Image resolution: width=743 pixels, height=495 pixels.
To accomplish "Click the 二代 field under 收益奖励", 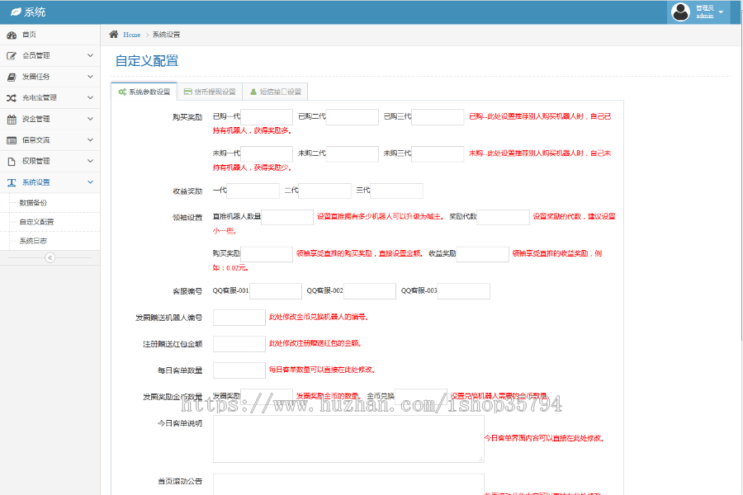I will click(324, 191).
